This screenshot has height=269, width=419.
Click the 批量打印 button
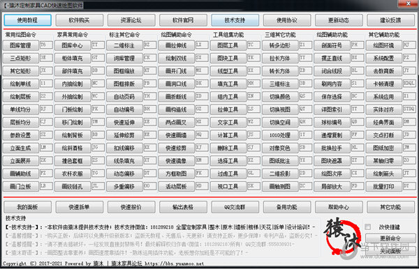pyautogui.click(x=383, y=187)
